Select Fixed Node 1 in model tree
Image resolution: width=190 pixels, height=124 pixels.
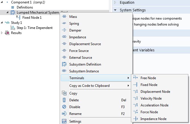tap(32, 18)
